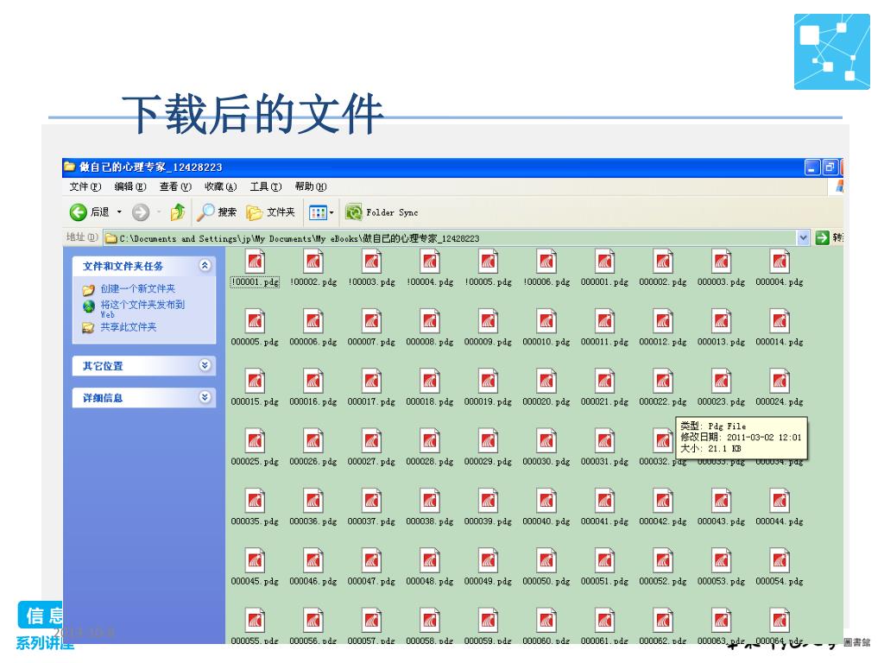Select file 000055.pdg icon
The width and height of the screenshot is (884, 663).
coord(255,620)
